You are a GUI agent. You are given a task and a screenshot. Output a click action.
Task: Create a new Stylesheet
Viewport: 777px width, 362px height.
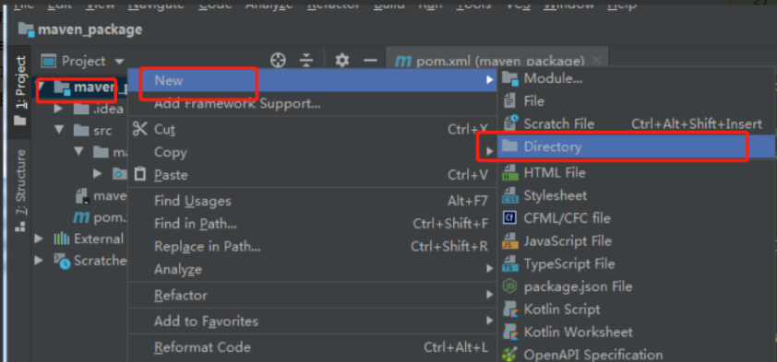[x=636, y=195]
